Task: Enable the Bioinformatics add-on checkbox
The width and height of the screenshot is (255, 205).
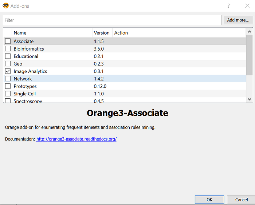Action: pyautogui.click(x=8, y=49)
